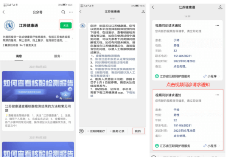Open link 账号注册和实名认证常见问题

tap(115, 59)
